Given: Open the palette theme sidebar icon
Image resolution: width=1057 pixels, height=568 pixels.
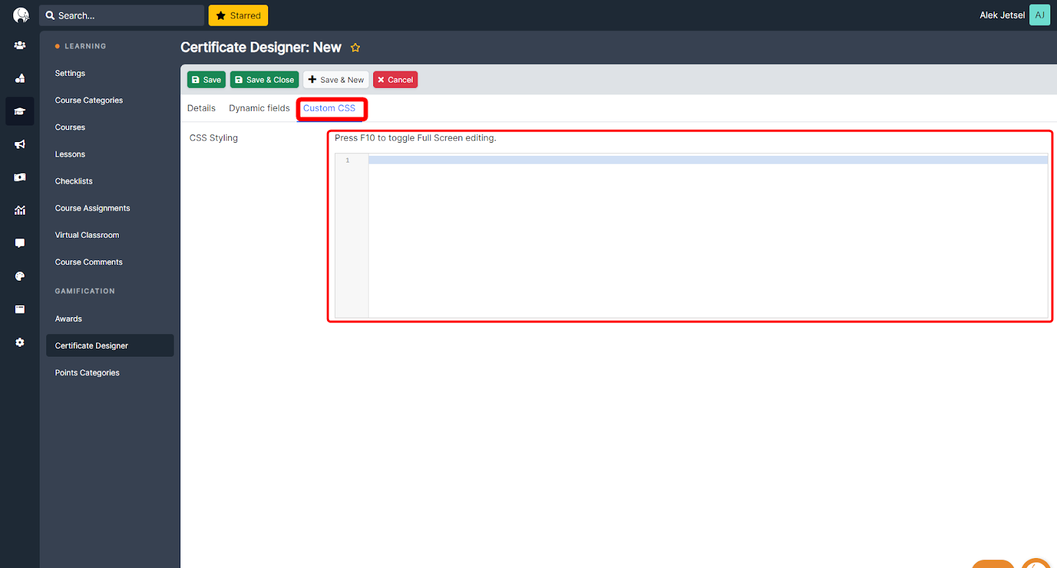Looking at the screenshot, I should pos(20,276).
